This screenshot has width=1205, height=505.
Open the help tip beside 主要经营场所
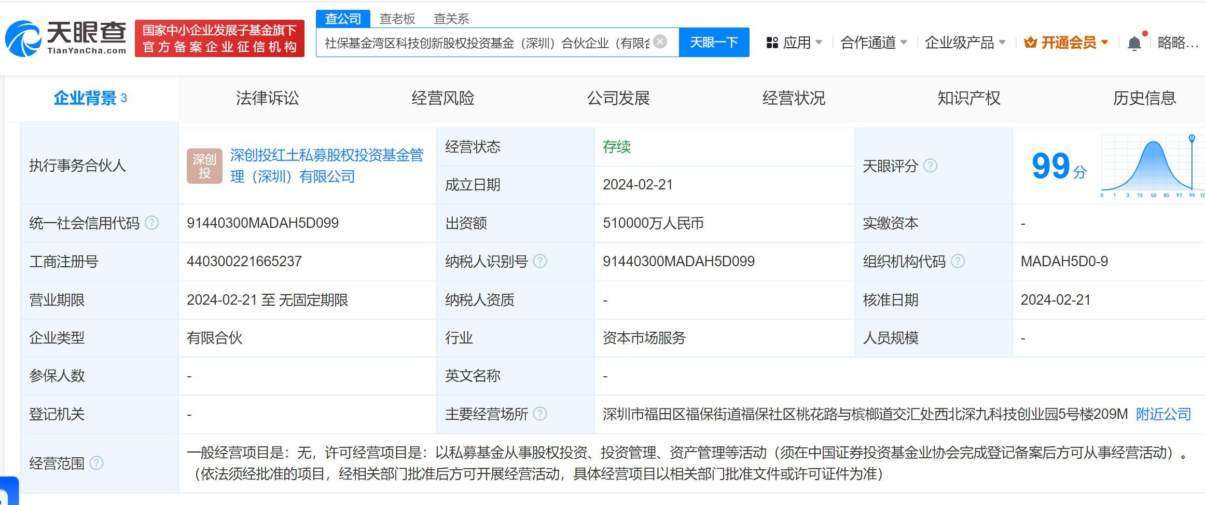click(x=541, y=414)
